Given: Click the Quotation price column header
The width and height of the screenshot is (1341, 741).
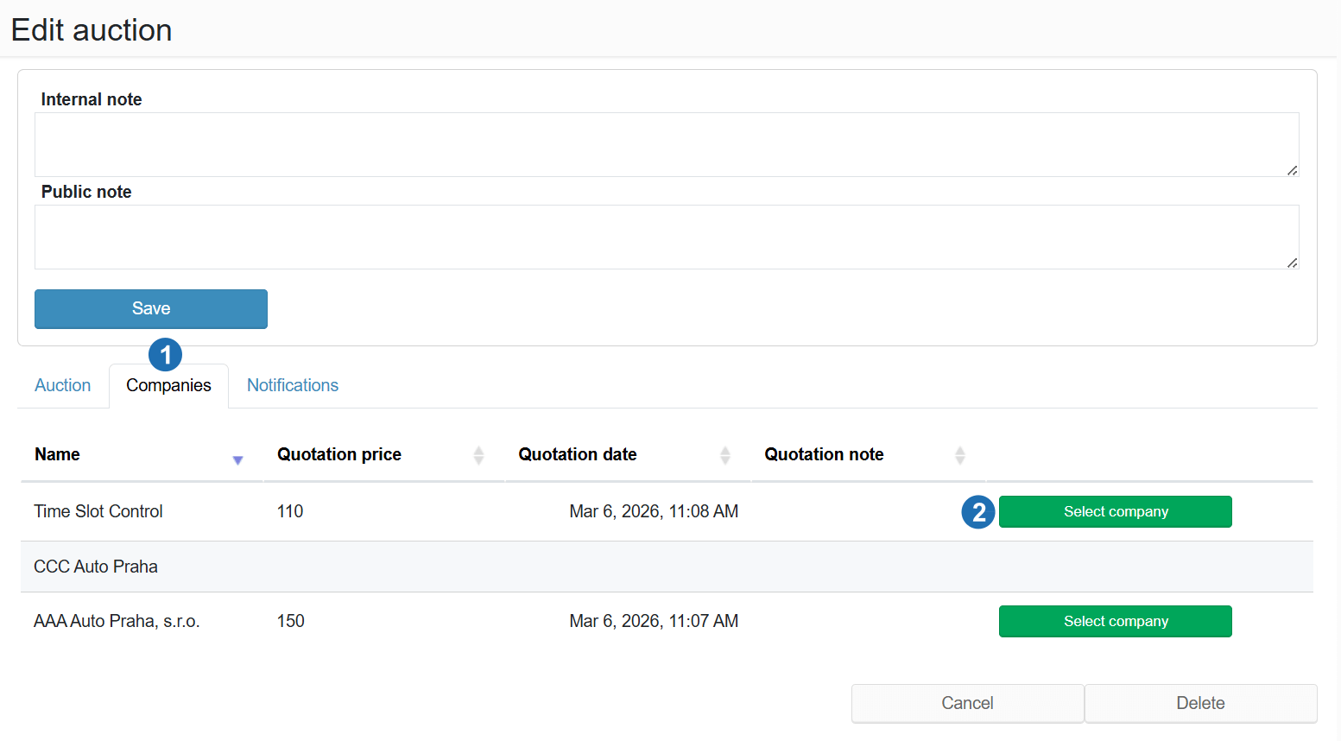Looking at the screenshot, I should point(339,454).
